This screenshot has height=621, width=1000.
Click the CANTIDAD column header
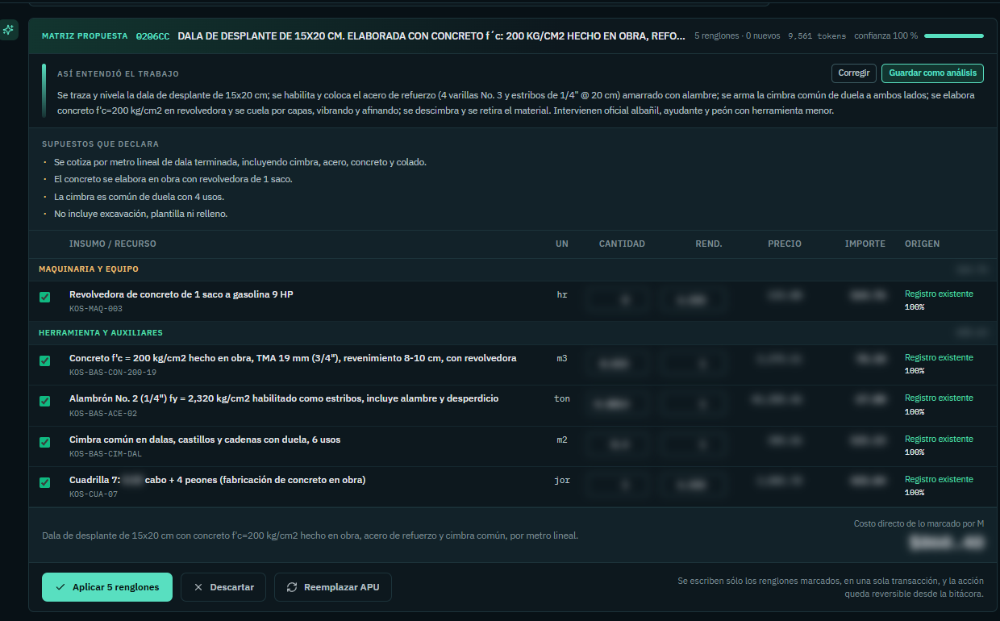click(x=622, y=244)
